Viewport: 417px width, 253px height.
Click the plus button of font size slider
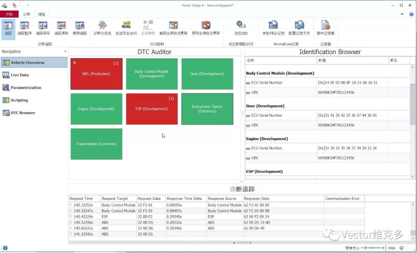(383, 248)
